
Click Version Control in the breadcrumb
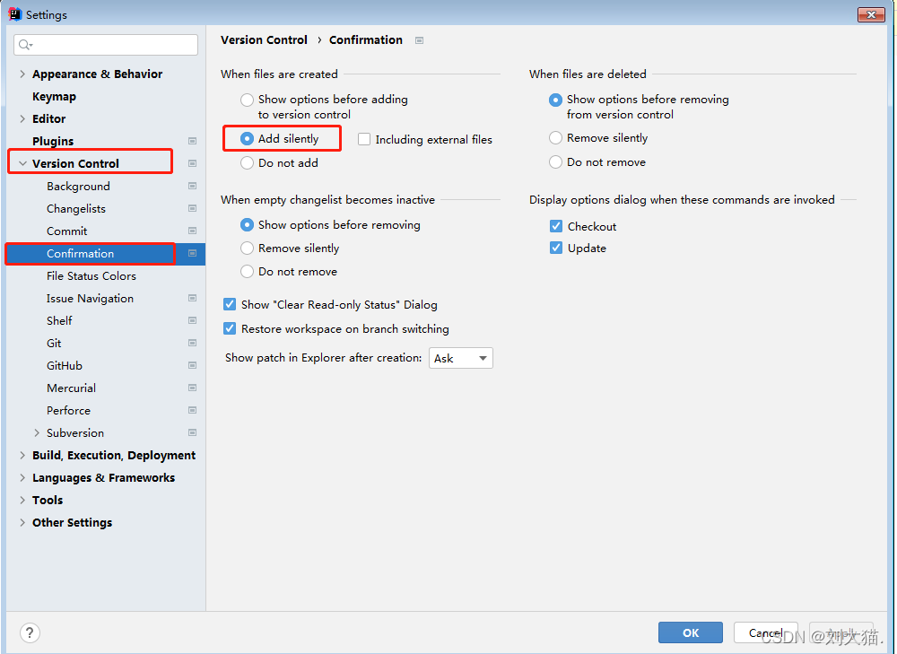pos(264,40)
